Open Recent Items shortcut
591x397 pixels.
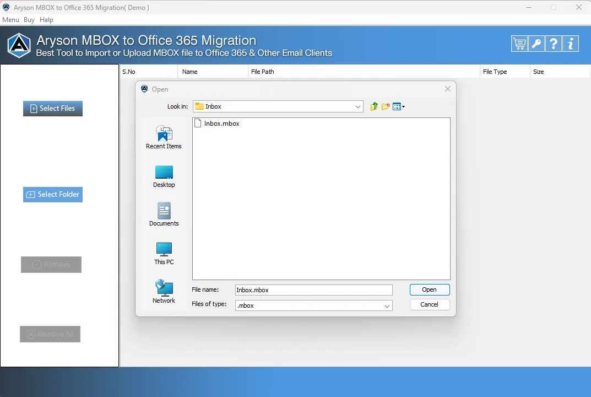[164, 137]
